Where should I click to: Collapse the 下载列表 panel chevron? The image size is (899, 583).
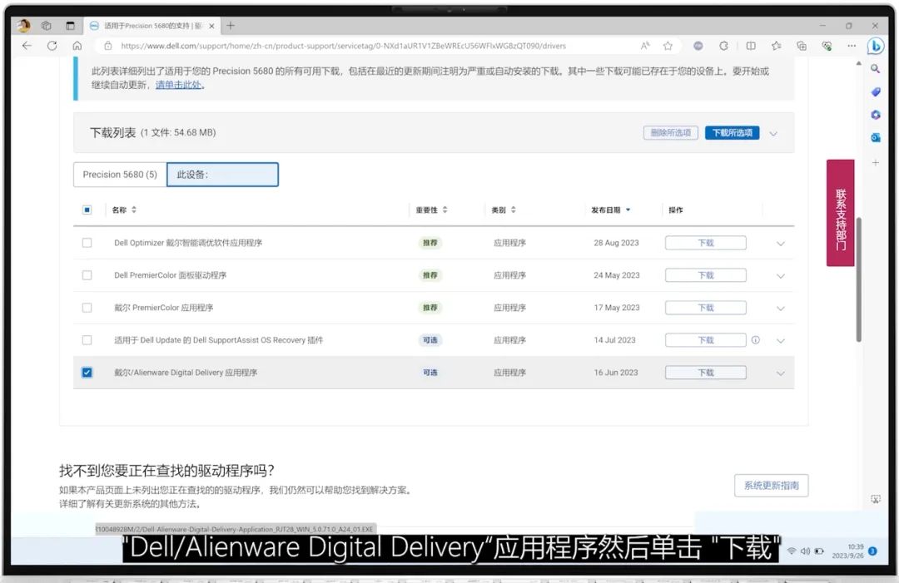[772, 133]
